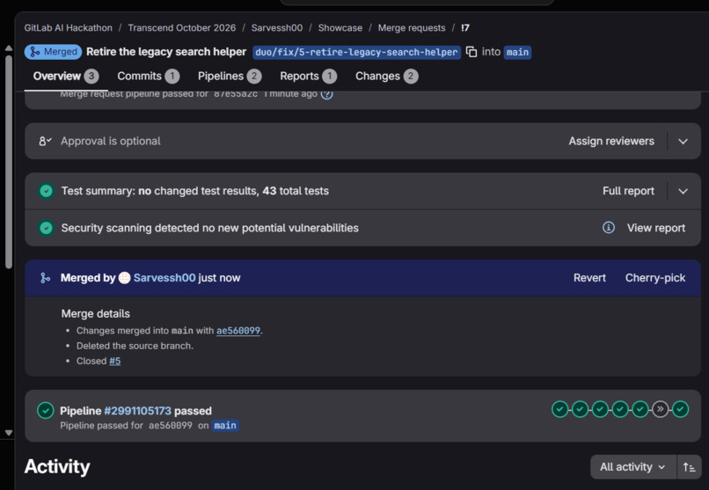The width and height of the screenshot is (709, 490).
Task: Click the help icon beside pipeline passed message
Action: (326, 94)
